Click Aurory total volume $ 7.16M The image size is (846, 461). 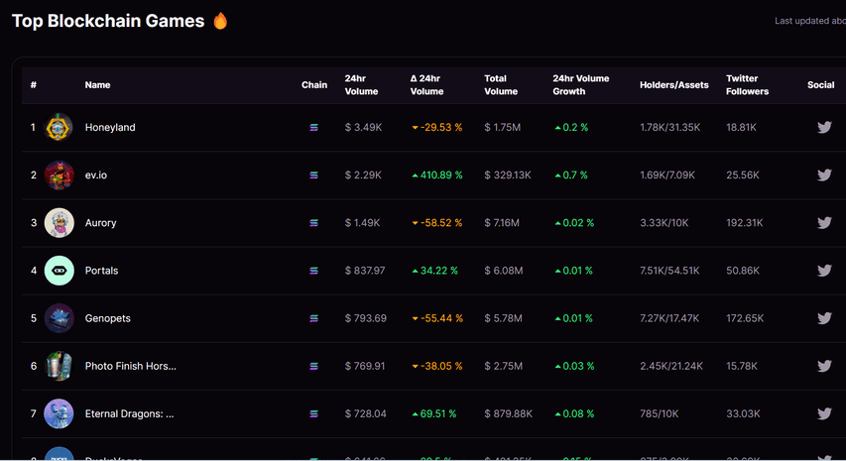[502, 223]
